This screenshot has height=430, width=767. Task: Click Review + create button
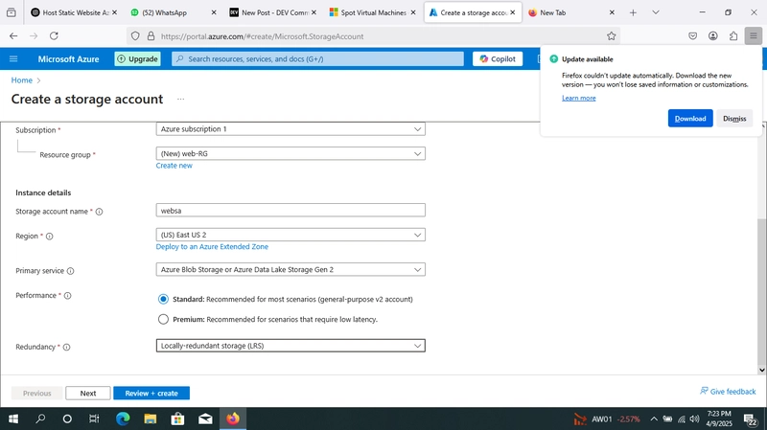point(151,393)
